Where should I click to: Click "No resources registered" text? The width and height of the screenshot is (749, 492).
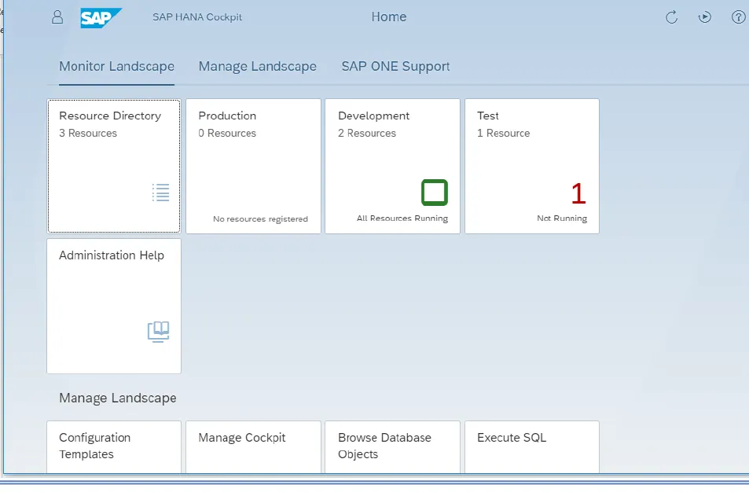260,218
